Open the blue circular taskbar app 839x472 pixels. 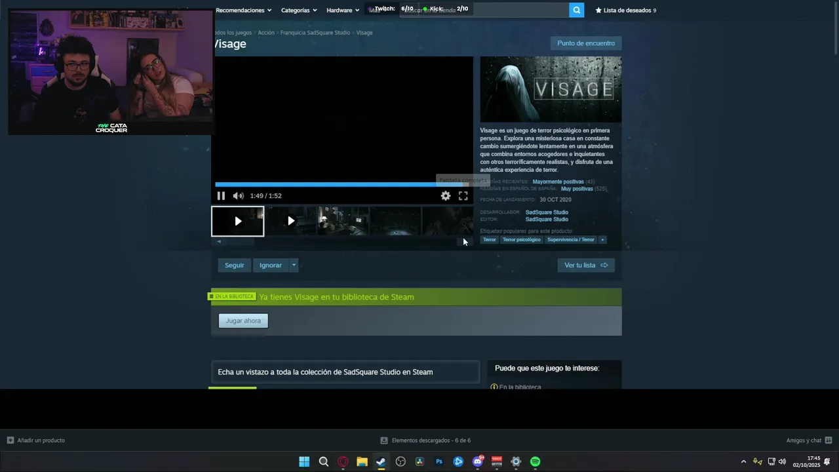458,462
